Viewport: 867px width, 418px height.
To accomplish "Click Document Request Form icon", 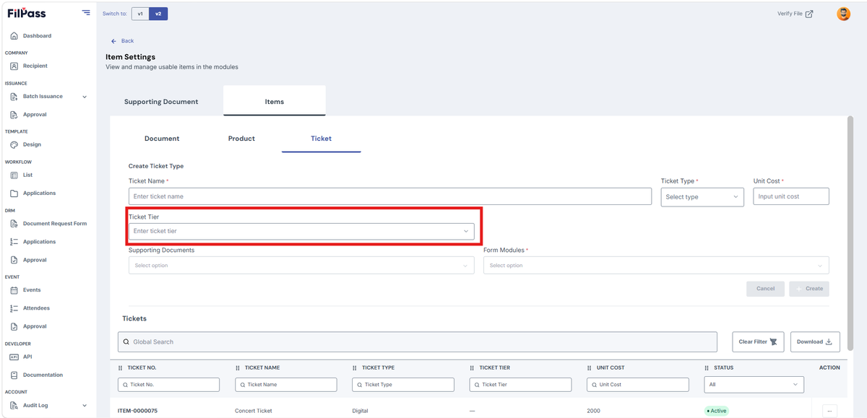I will (14, 223).
